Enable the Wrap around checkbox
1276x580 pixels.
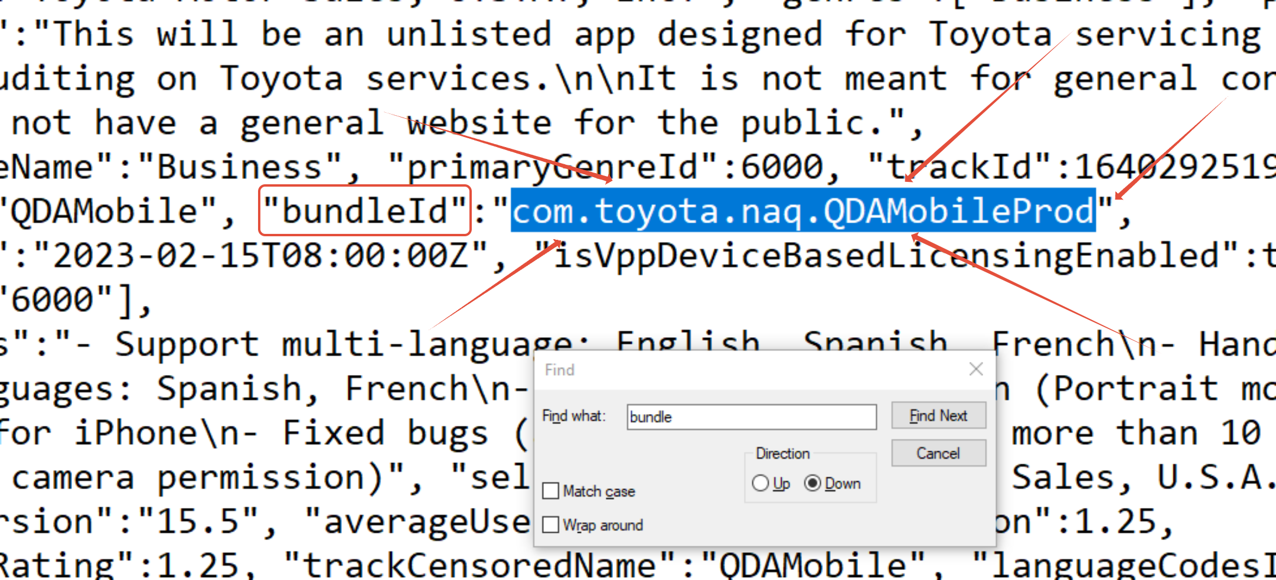(x=551, y=524)
